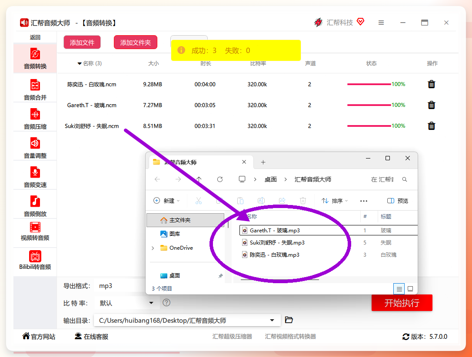Click the progress bar of Gareth.T - 玻璃.ncm

tap(369, 105)
